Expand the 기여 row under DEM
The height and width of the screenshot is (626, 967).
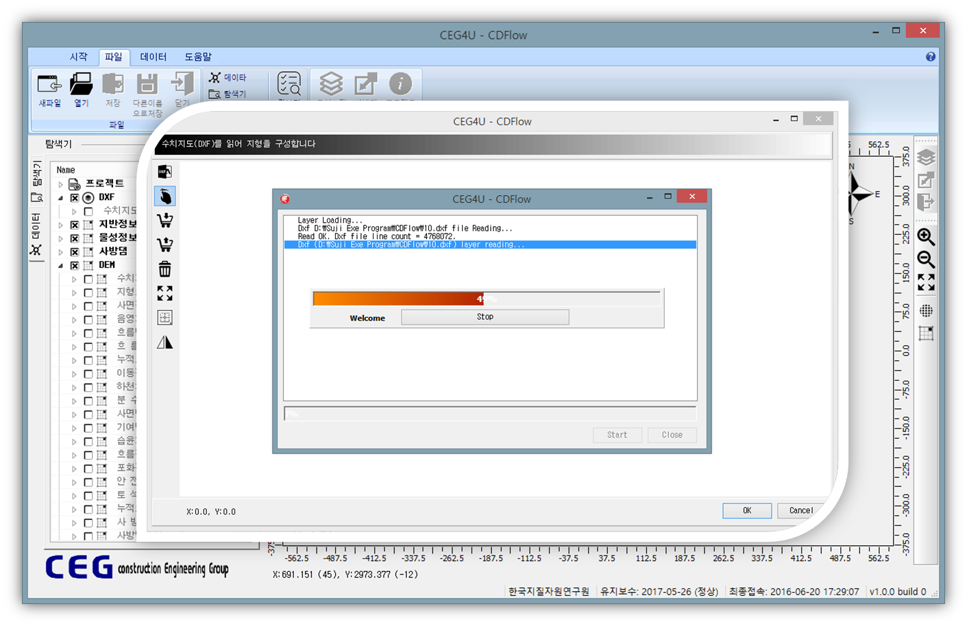pos(74,428)
